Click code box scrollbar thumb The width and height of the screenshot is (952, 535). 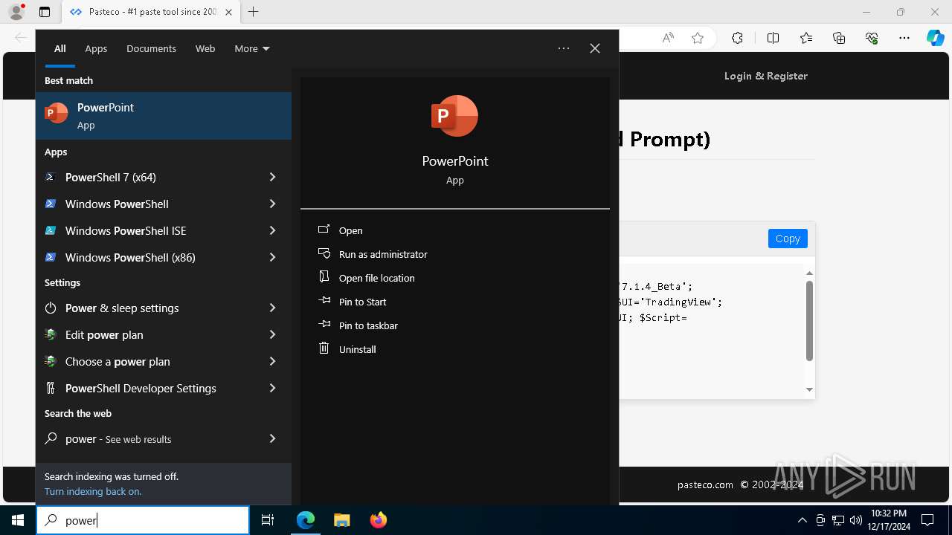[809, 321]
